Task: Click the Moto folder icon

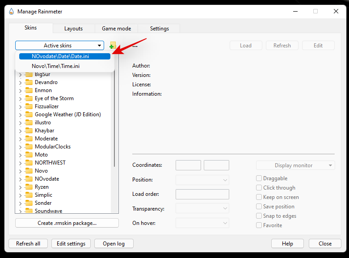Action: point(29,154)
